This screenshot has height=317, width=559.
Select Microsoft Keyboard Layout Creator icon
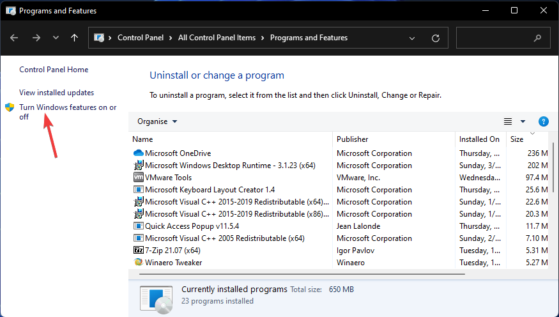tap(139, 189)
